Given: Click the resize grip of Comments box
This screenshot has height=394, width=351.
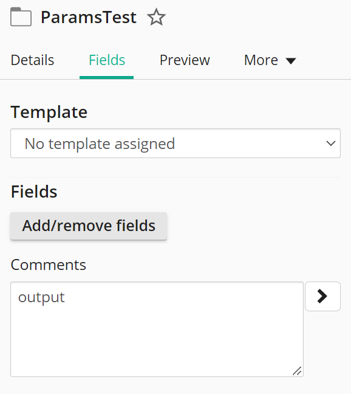Looking at the screenshot, I should pos(297,371).
